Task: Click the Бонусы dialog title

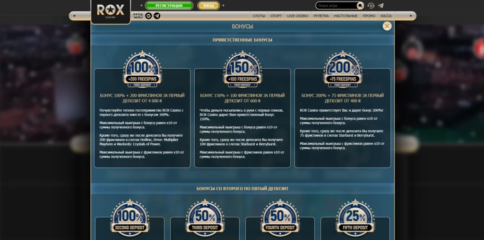Action: pos(242,27)
